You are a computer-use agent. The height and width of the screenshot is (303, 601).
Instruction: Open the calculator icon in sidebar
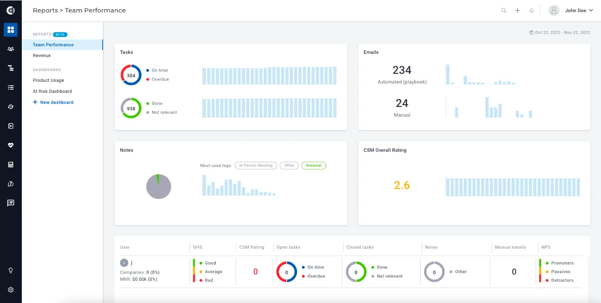[11, 164]
